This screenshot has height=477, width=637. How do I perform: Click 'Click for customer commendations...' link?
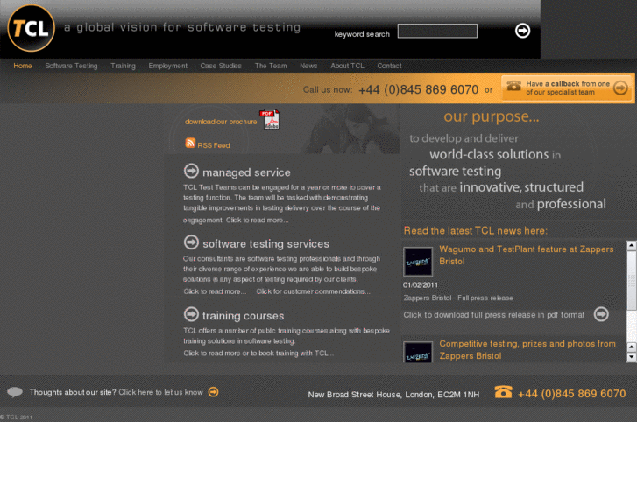click(313, 291)
